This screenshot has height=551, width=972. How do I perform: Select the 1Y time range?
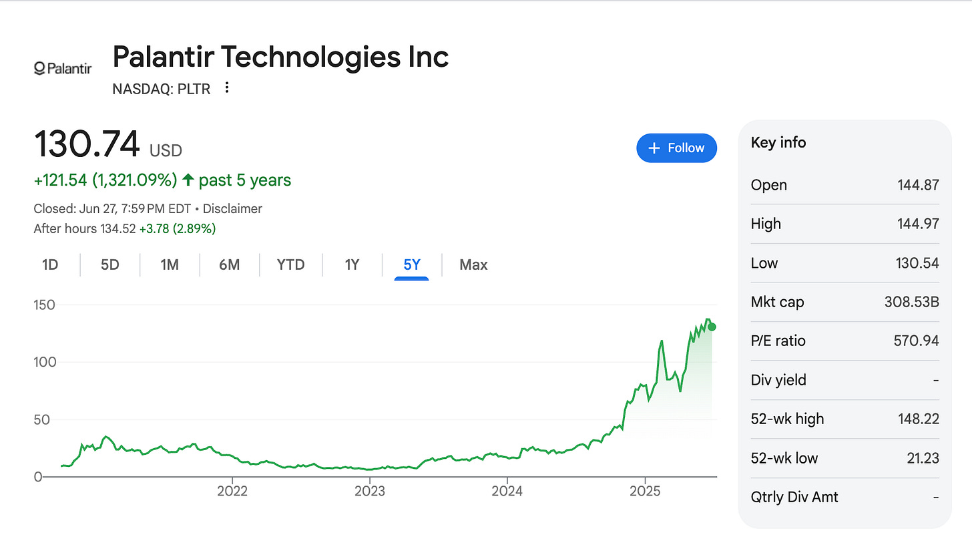tap(352, 264)
